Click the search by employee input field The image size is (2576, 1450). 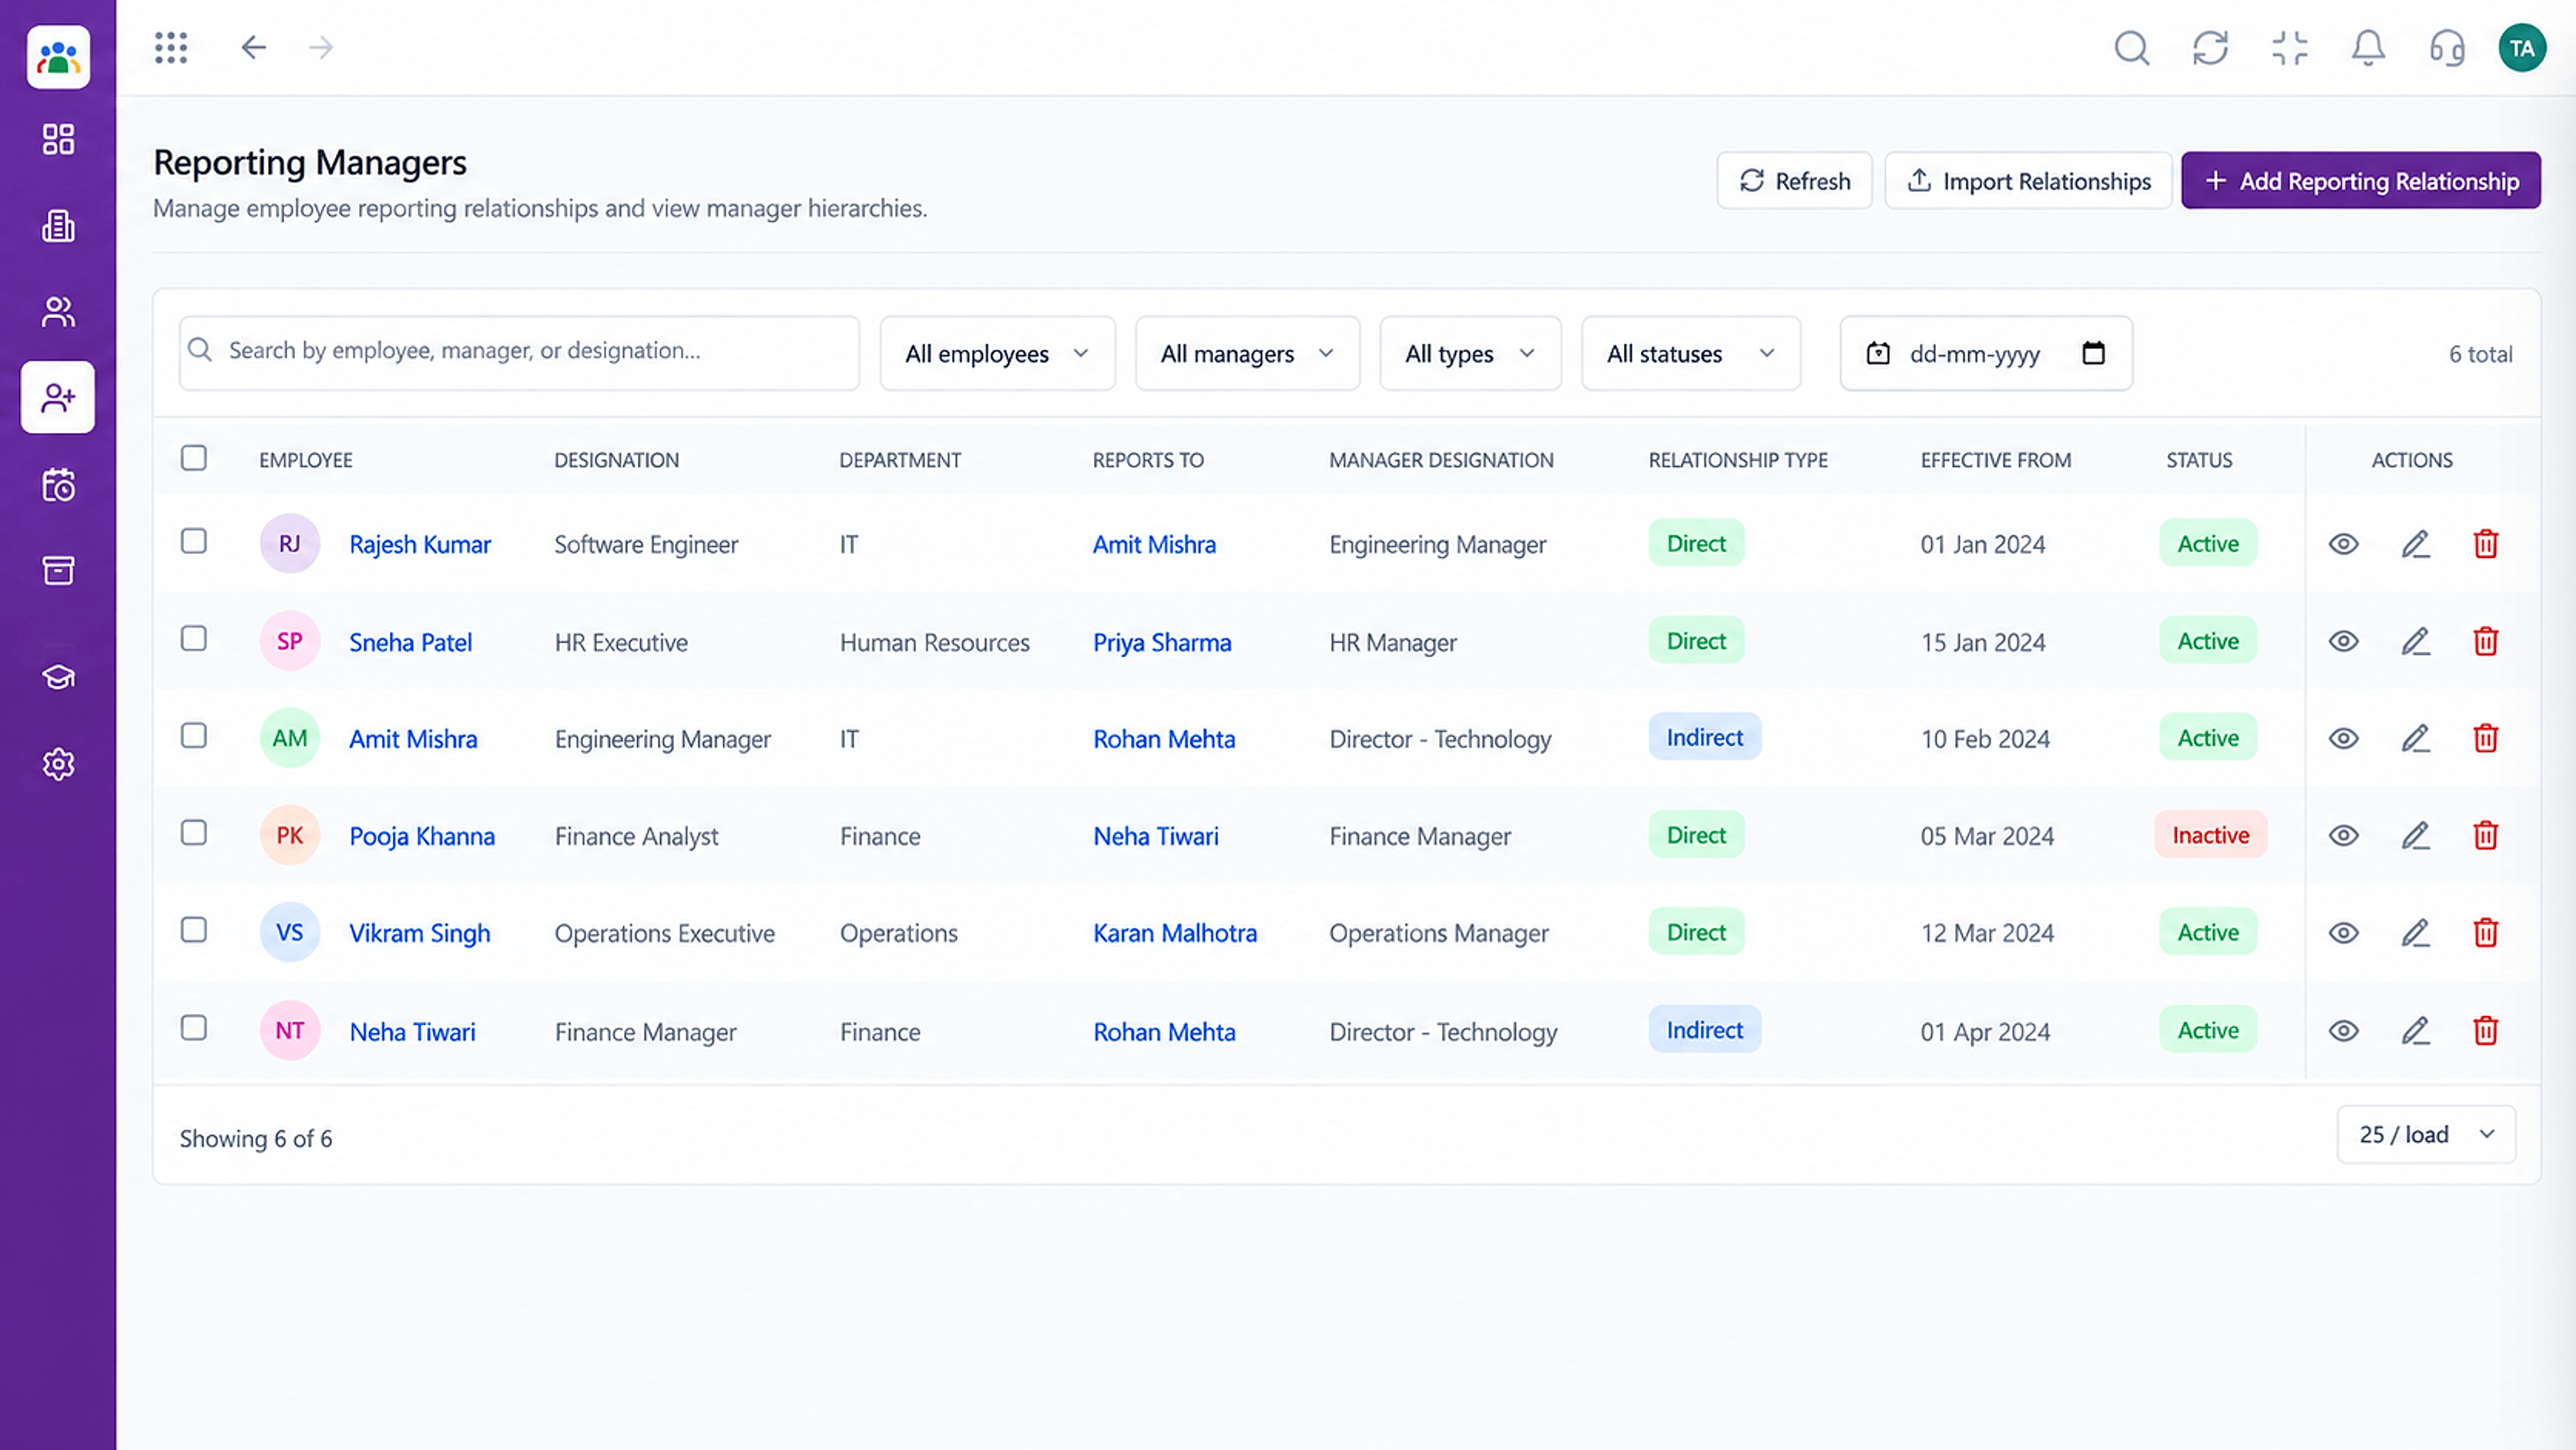pos(519,353)
